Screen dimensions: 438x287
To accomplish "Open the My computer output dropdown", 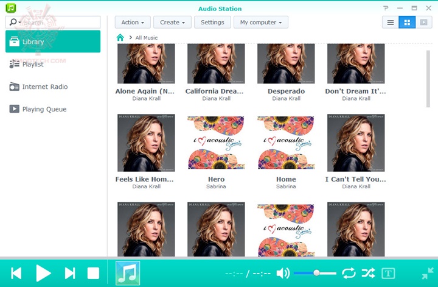I will coord(261,23).
